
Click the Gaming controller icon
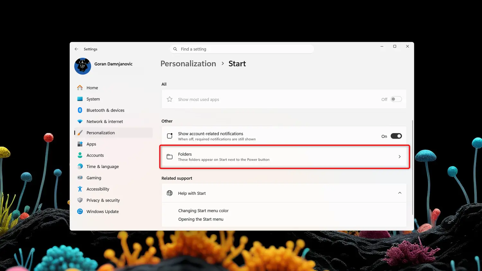(80, 178)
